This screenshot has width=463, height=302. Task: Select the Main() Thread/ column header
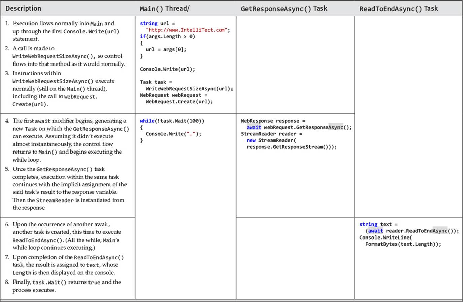[165, 9]
